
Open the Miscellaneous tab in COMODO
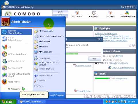pyautogui.click(x=127, y=14)
